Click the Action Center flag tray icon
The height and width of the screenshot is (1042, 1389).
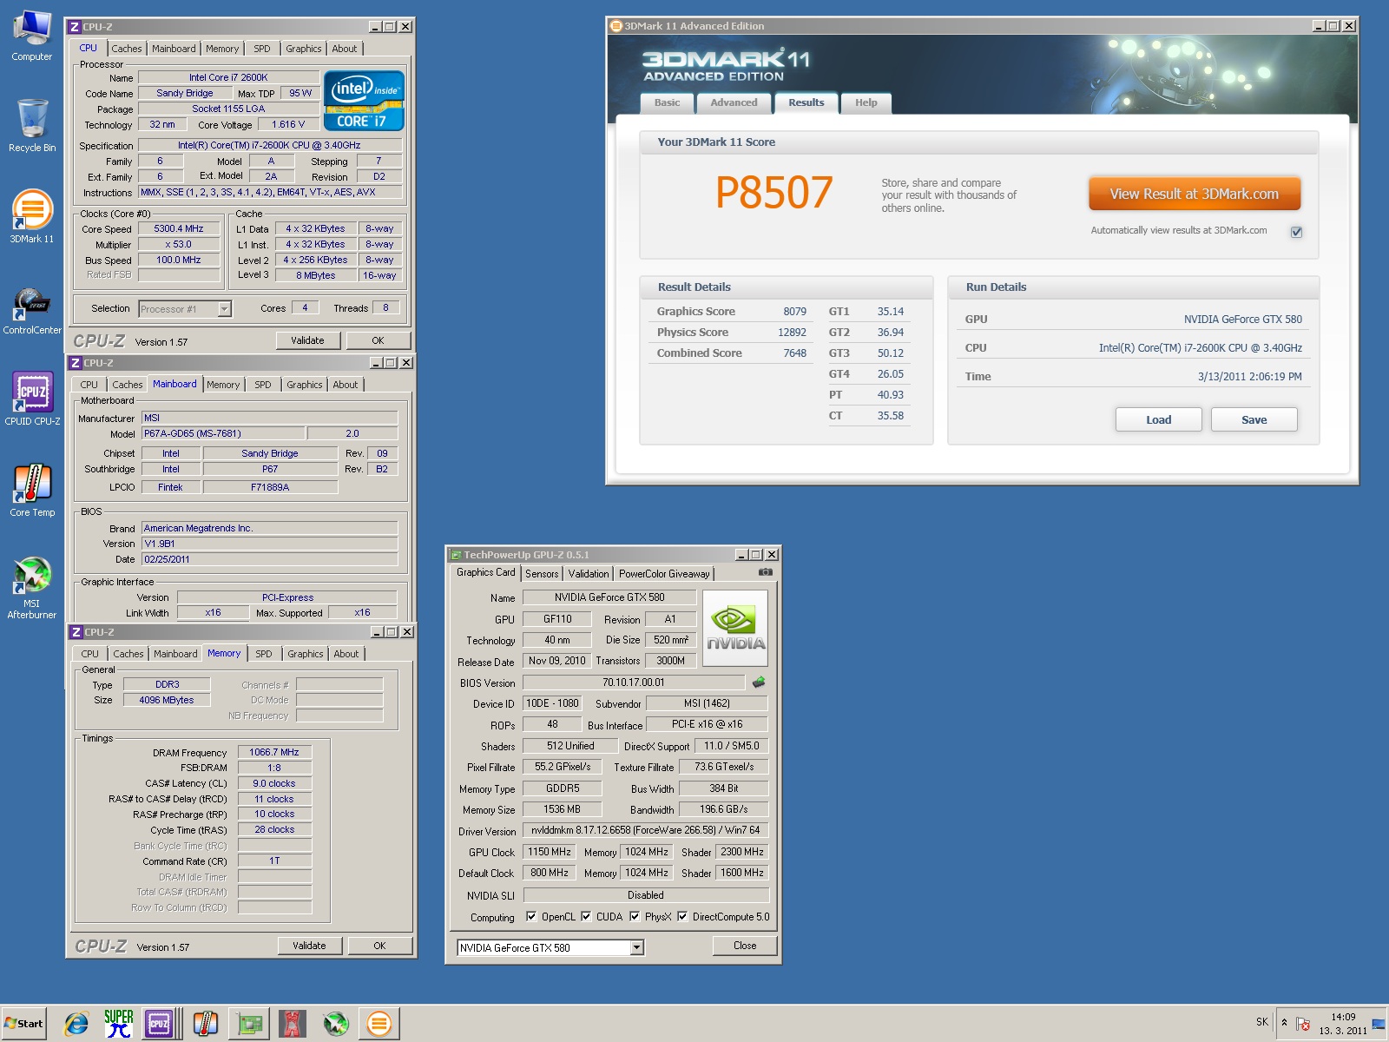click(x=1302, y=1024)
